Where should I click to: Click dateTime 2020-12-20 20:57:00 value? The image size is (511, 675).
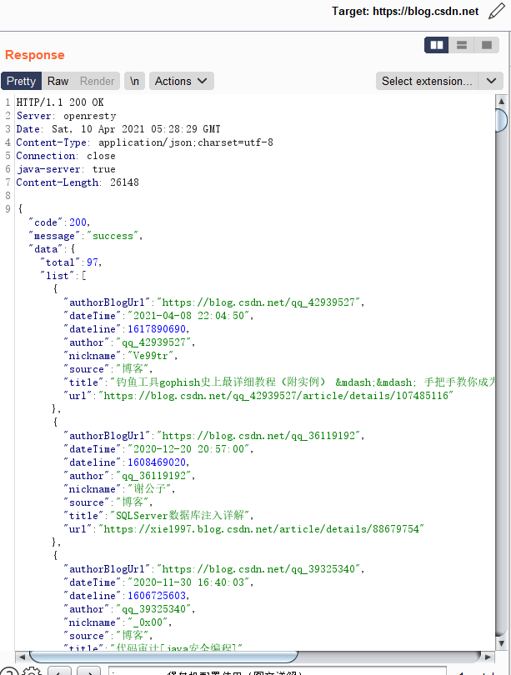pos(188,449)
